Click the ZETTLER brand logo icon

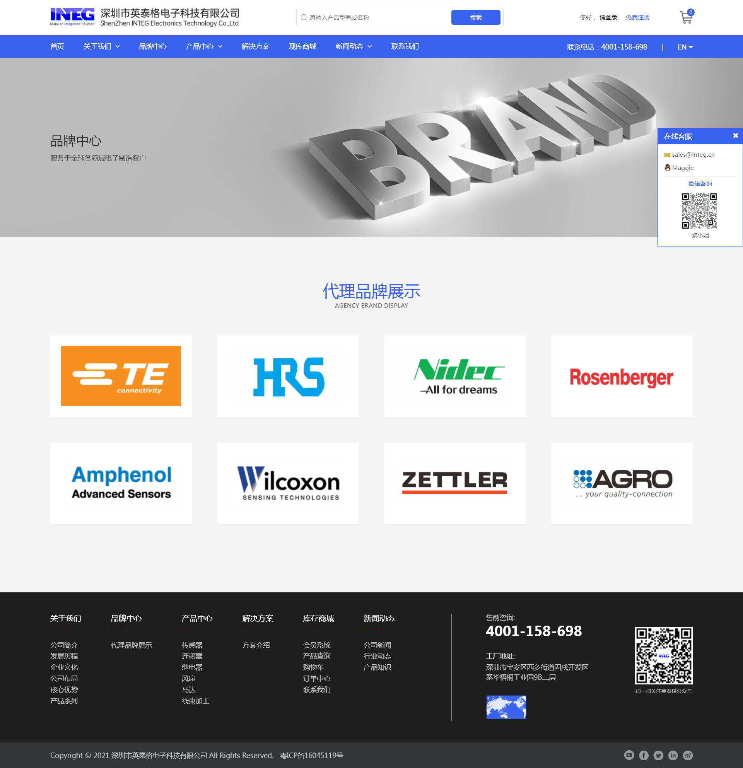(454, 483)
